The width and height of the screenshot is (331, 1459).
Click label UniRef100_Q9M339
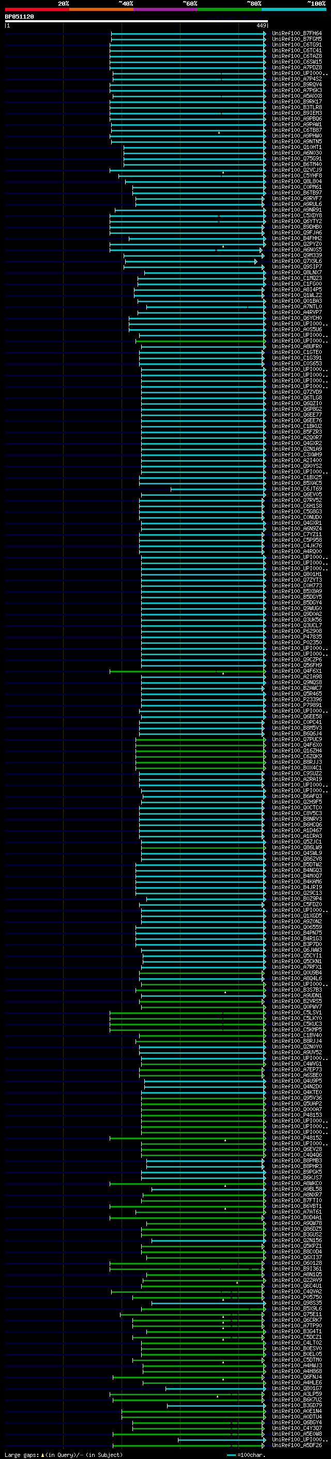pyautogui.click(x=297, y=256)
